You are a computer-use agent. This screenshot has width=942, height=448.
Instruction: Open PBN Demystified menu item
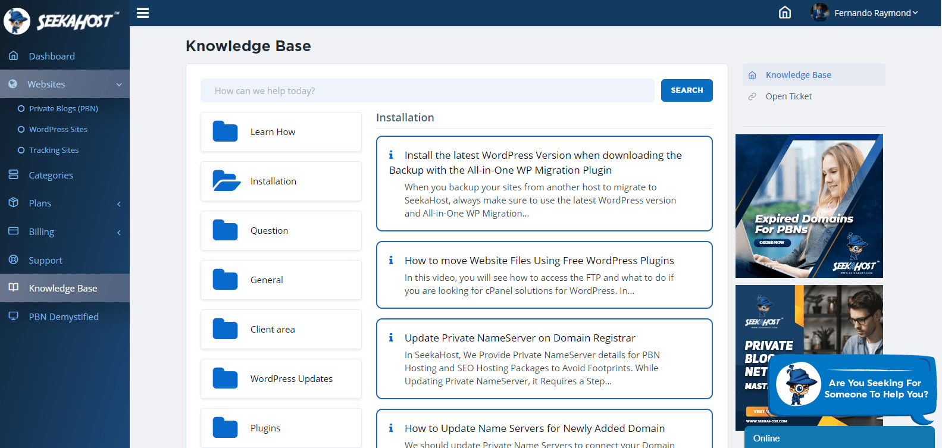pyautogui.click(x=65, y=317)
